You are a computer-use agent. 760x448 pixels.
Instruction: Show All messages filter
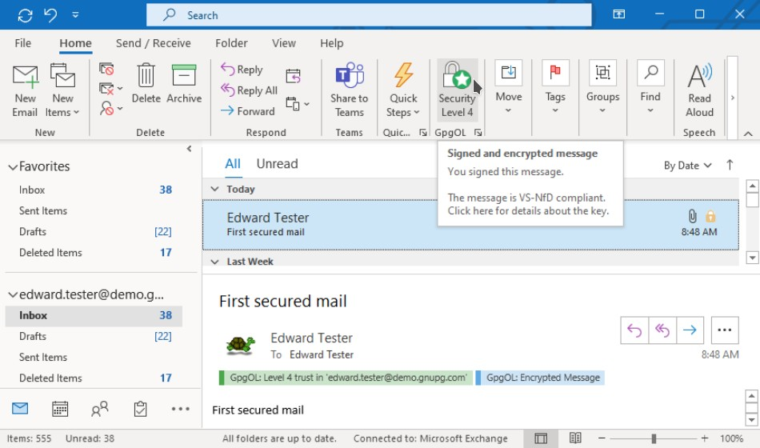point(233,163)
